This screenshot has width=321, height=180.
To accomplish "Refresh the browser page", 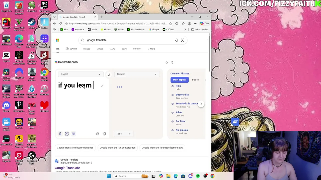I will [x=60, y=23].
